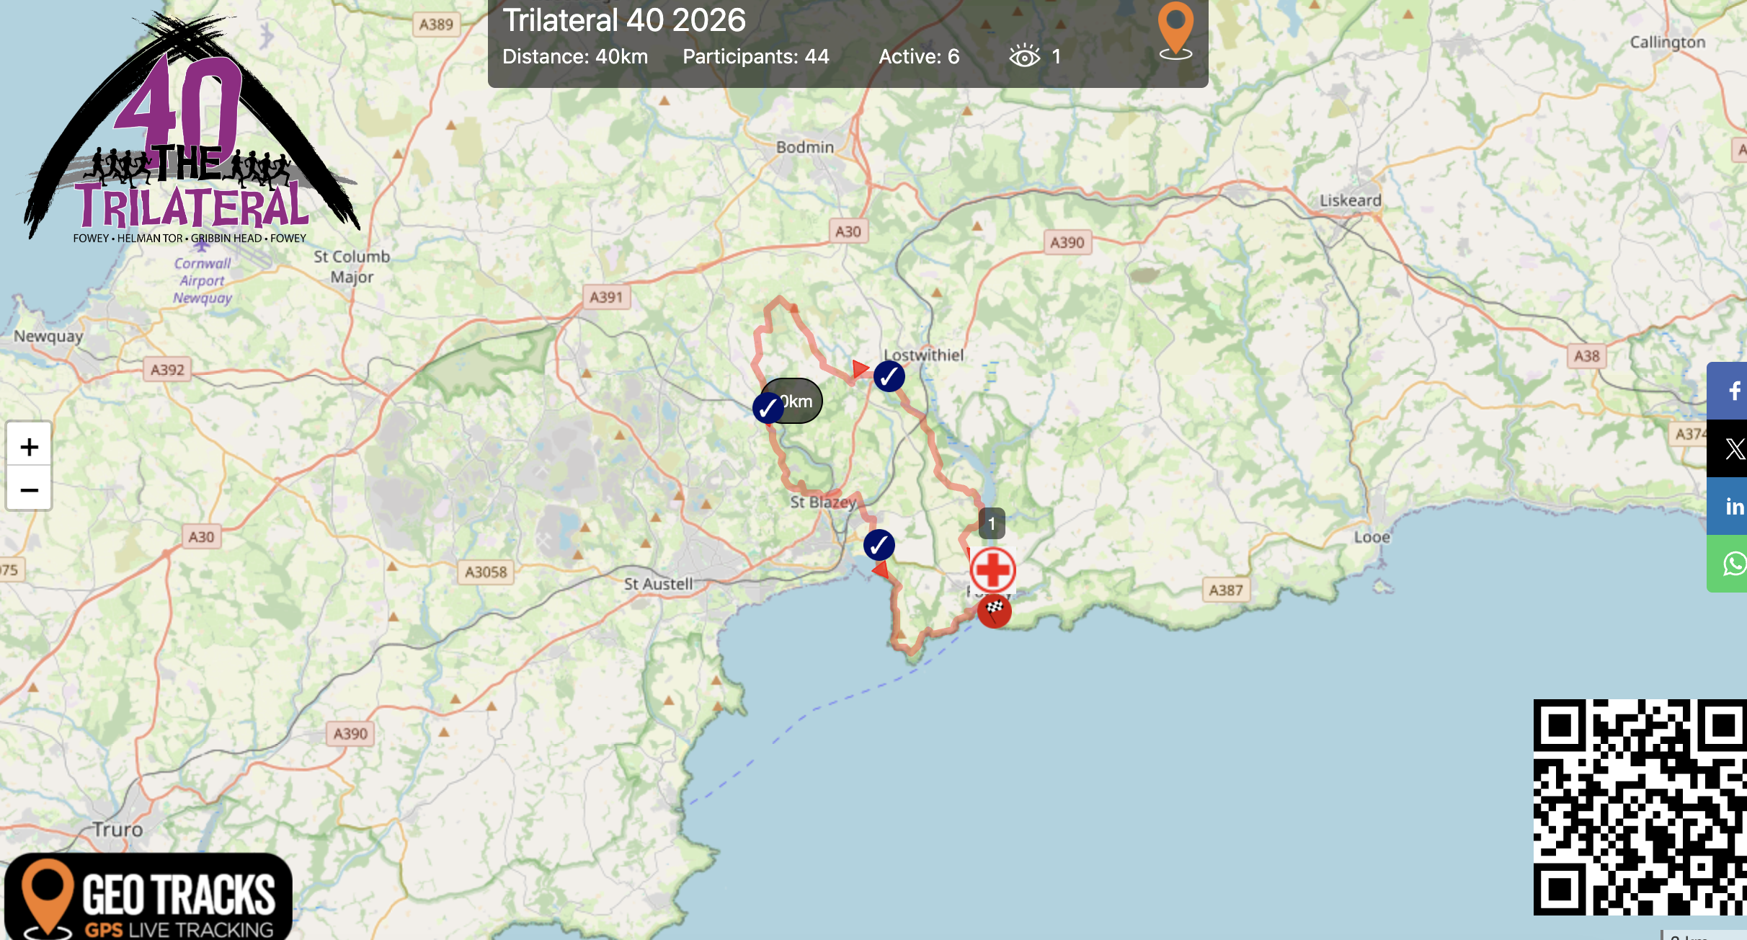Screen dimensions: 1747x940
Task: Open participant cluster marker labeled 1
Action: 992,523
